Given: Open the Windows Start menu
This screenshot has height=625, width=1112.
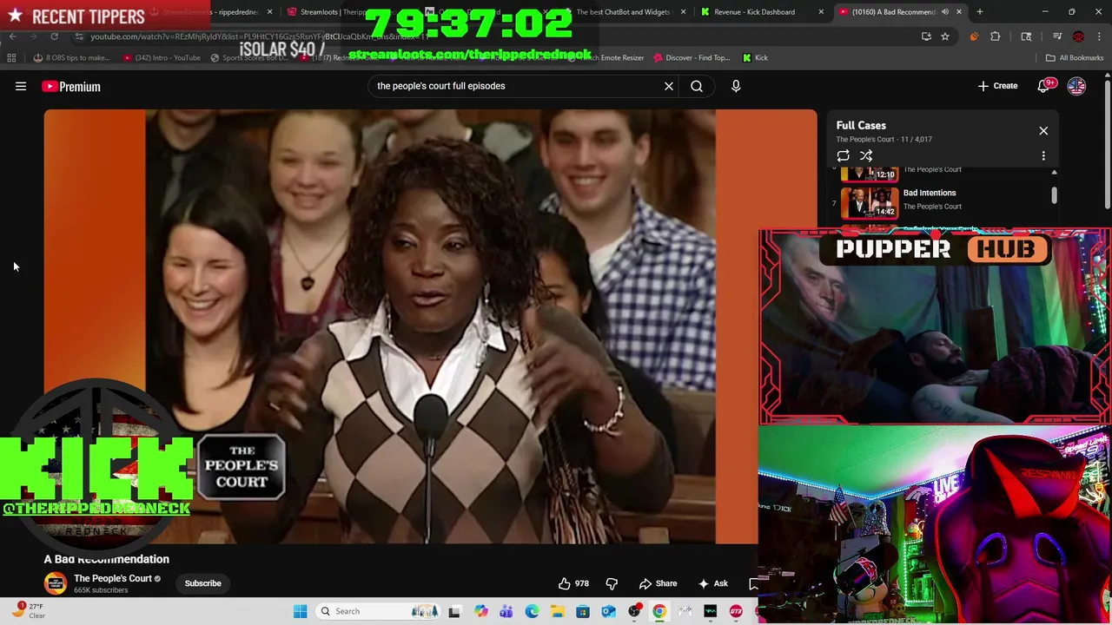Looking at the screenshot, I should tap(300, 611).
